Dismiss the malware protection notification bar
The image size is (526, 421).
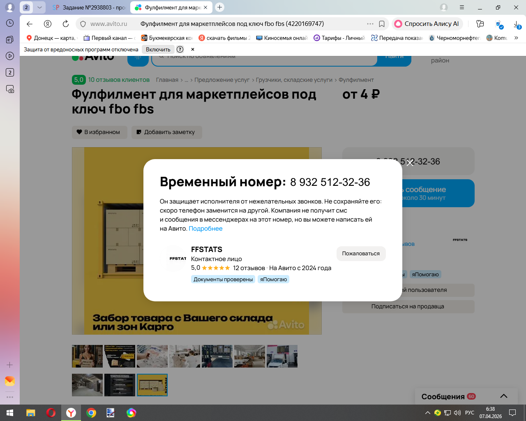(193, 49)
